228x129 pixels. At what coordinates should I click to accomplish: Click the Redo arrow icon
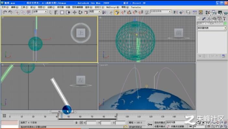point(10,13)
